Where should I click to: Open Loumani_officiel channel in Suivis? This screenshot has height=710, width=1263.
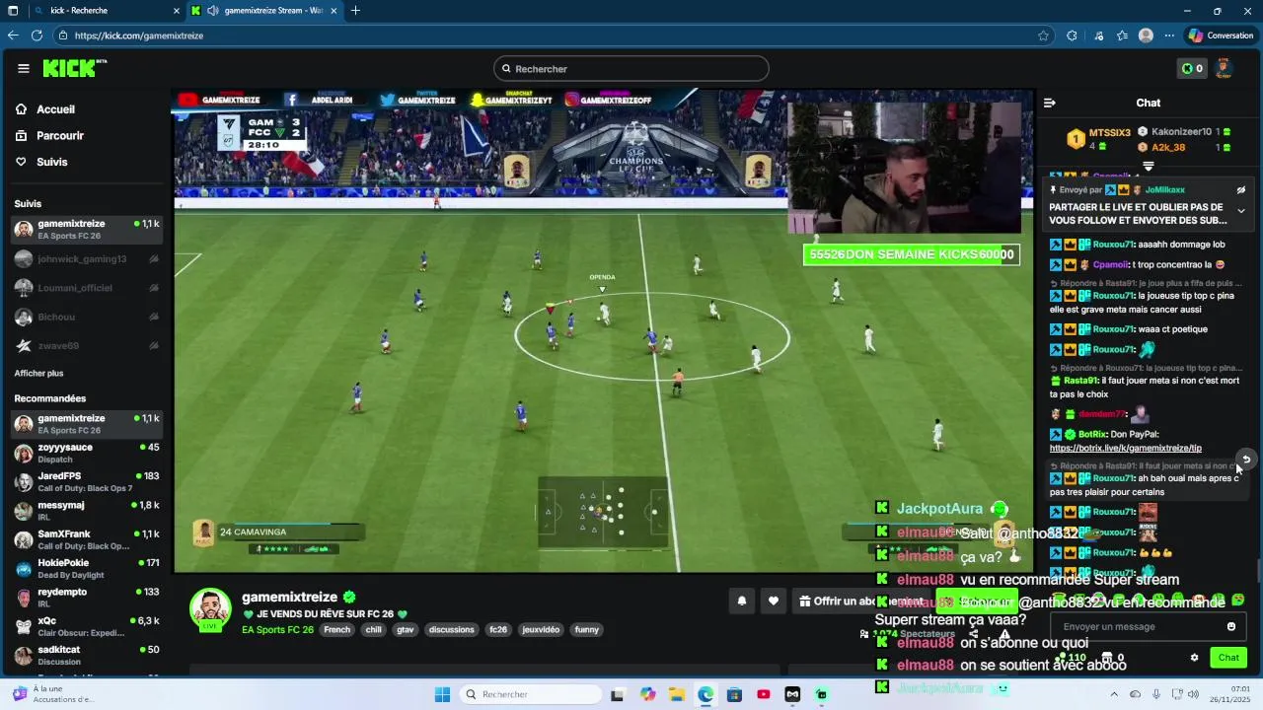[x=87, y=288]
